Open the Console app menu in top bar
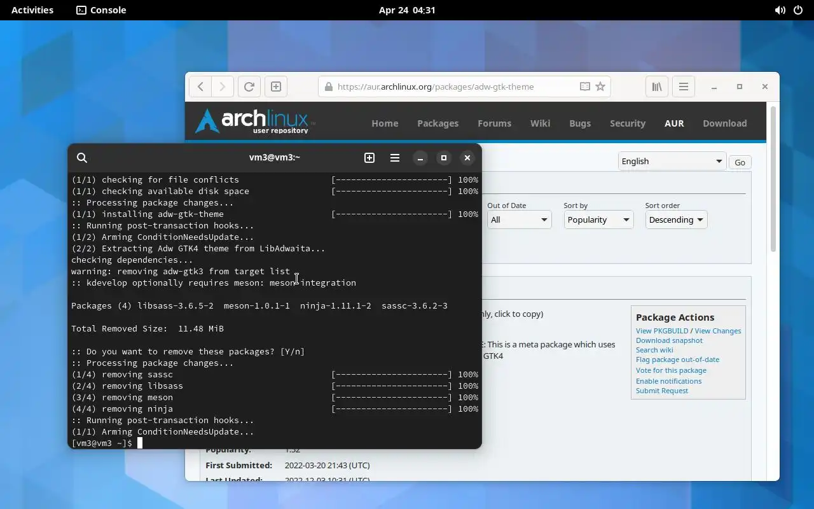814x509 pixels. tap(101, 10)
